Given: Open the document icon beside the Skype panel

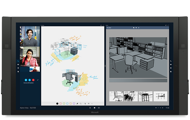Looking at the screenshot, I should [18, 71].
